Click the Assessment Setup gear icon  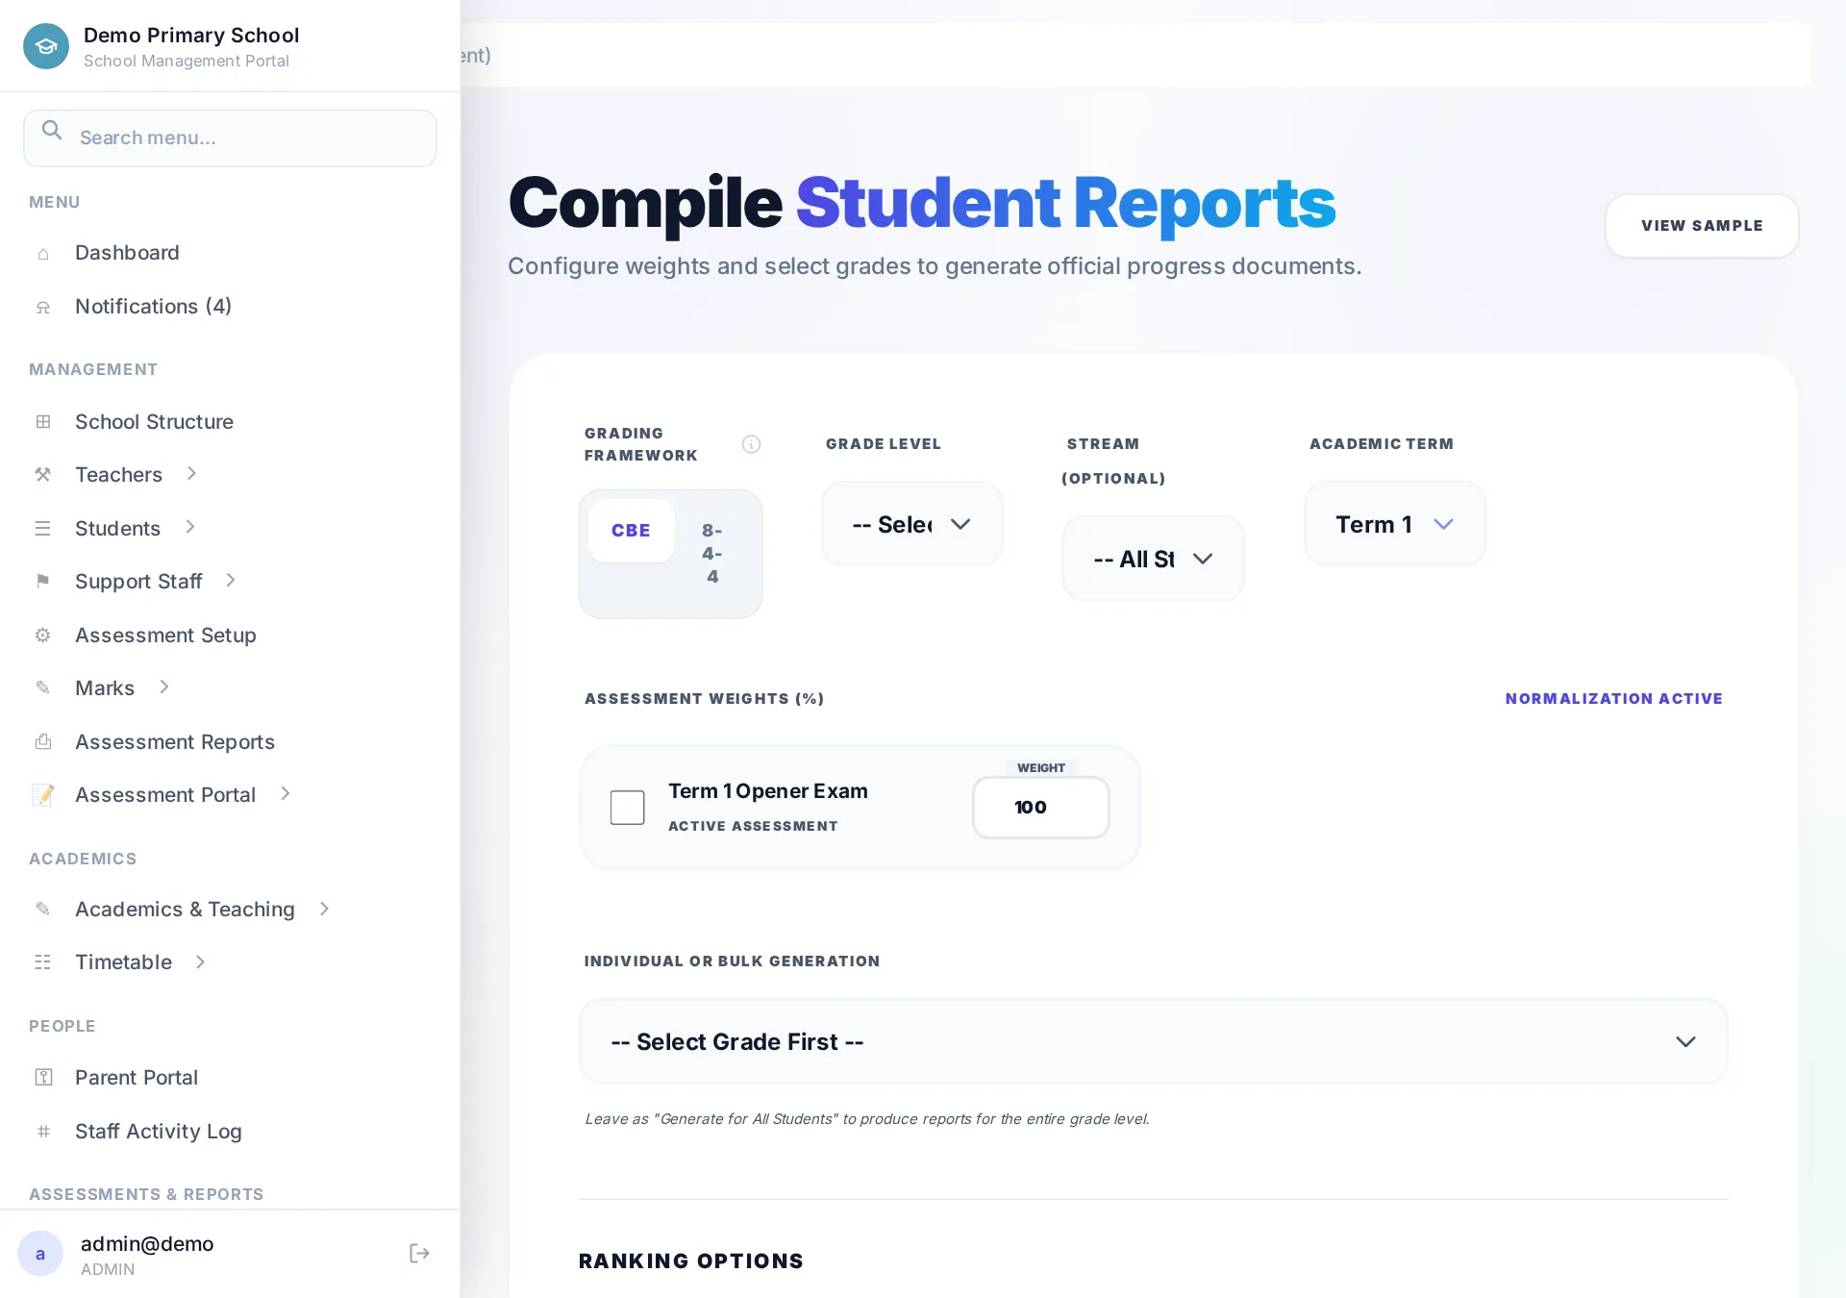[x=43, y=636]
